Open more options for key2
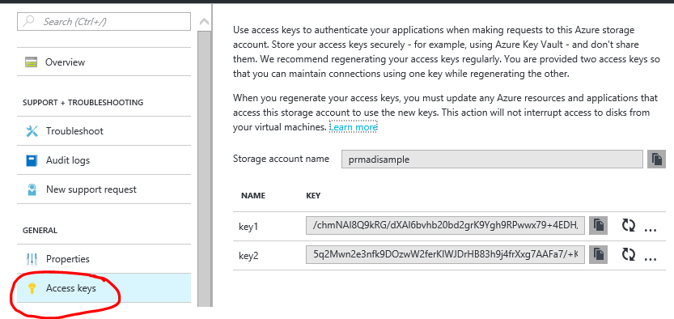The width and height of the screenshot is (674, 319). tap(651, 259)
